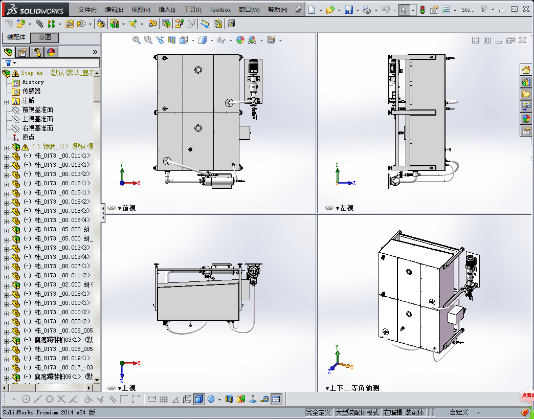Screen dimensions: 534x419
Task: Open the Save button dropdown arrow
Action: pyautogui.click(x=357, y=10)
